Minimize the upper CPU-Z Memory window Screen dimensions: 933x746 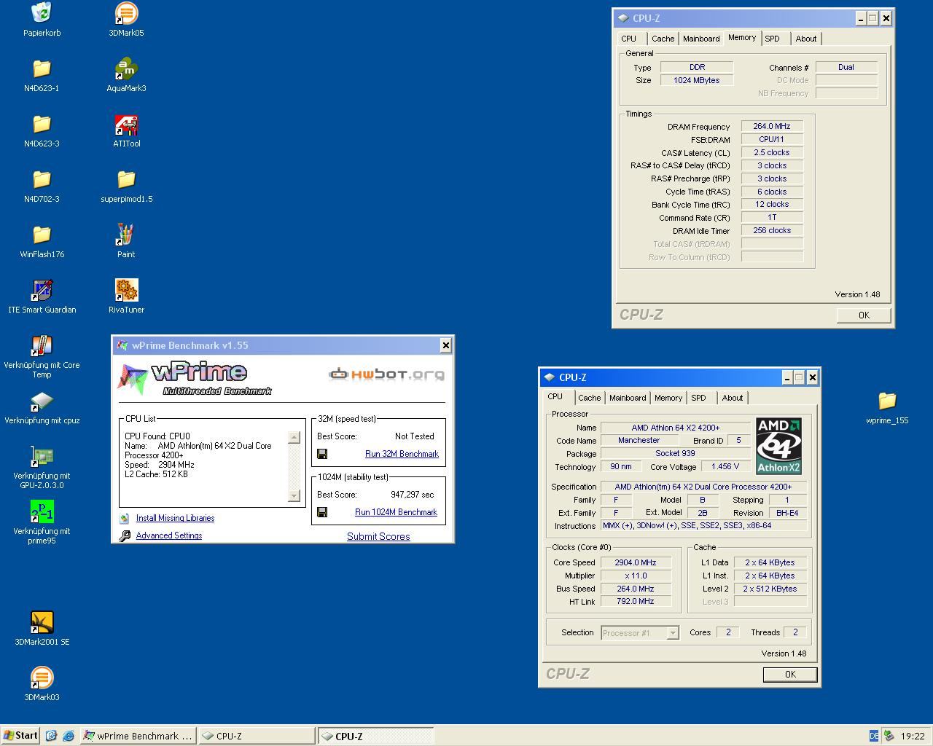[x=860, y=18]
